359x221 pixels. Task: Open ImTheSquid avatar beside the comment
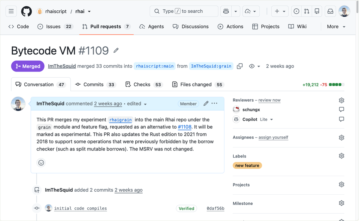[18, 104]
